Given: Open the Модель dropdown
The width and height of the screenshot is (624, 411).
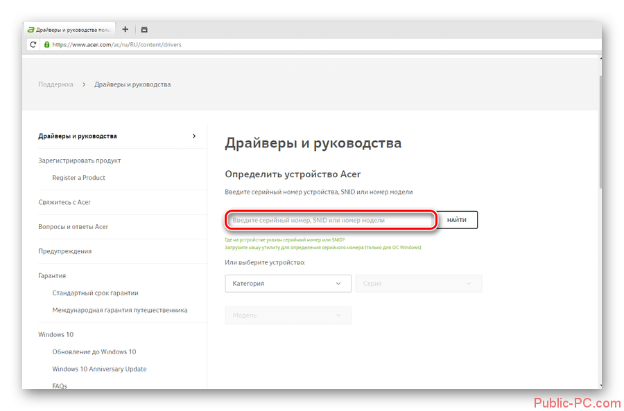Looking at the screenshot, I should [288, 315].
